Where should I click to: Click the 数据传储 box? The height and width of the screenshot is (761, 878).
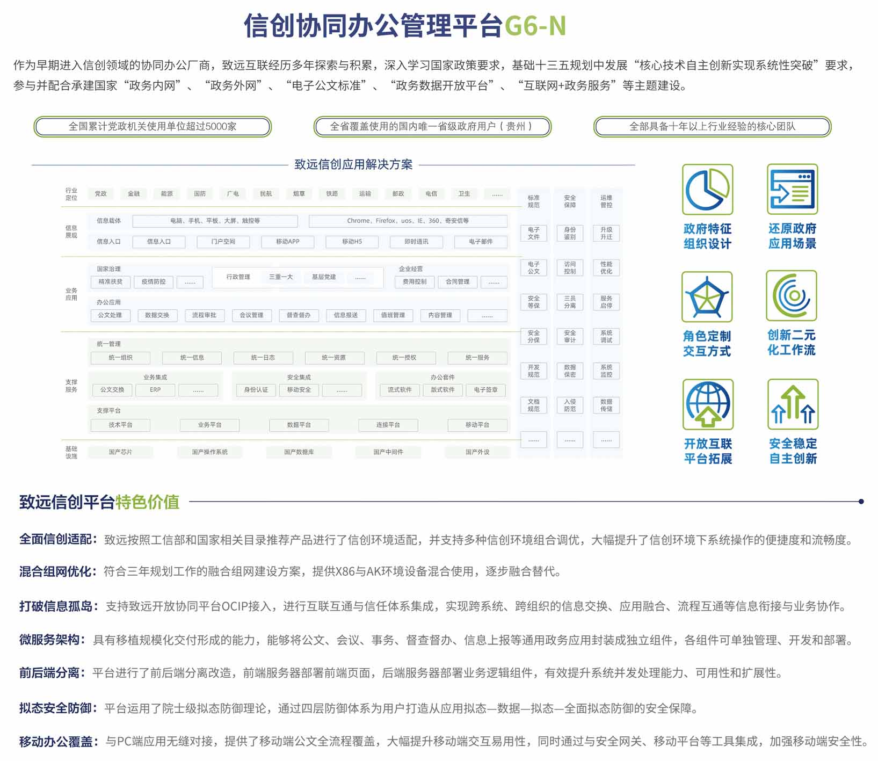(x=606, y=405)
